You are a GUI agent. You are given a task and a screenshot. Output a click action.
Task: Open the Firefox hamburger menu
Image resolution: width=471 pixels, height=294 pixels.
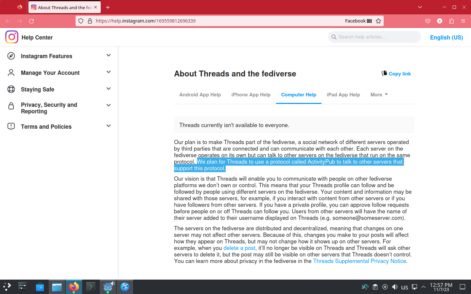[x=463, y=21]
